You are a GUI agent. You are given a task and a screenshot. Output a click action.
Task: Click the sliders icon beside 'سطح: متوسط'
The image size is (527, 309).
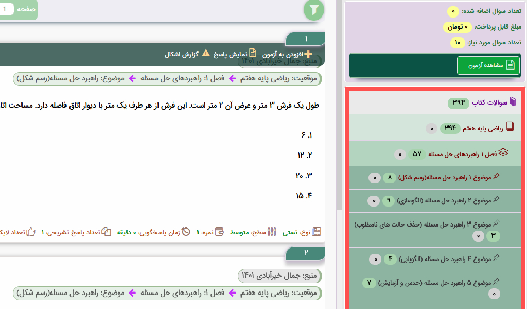point(272,232)
